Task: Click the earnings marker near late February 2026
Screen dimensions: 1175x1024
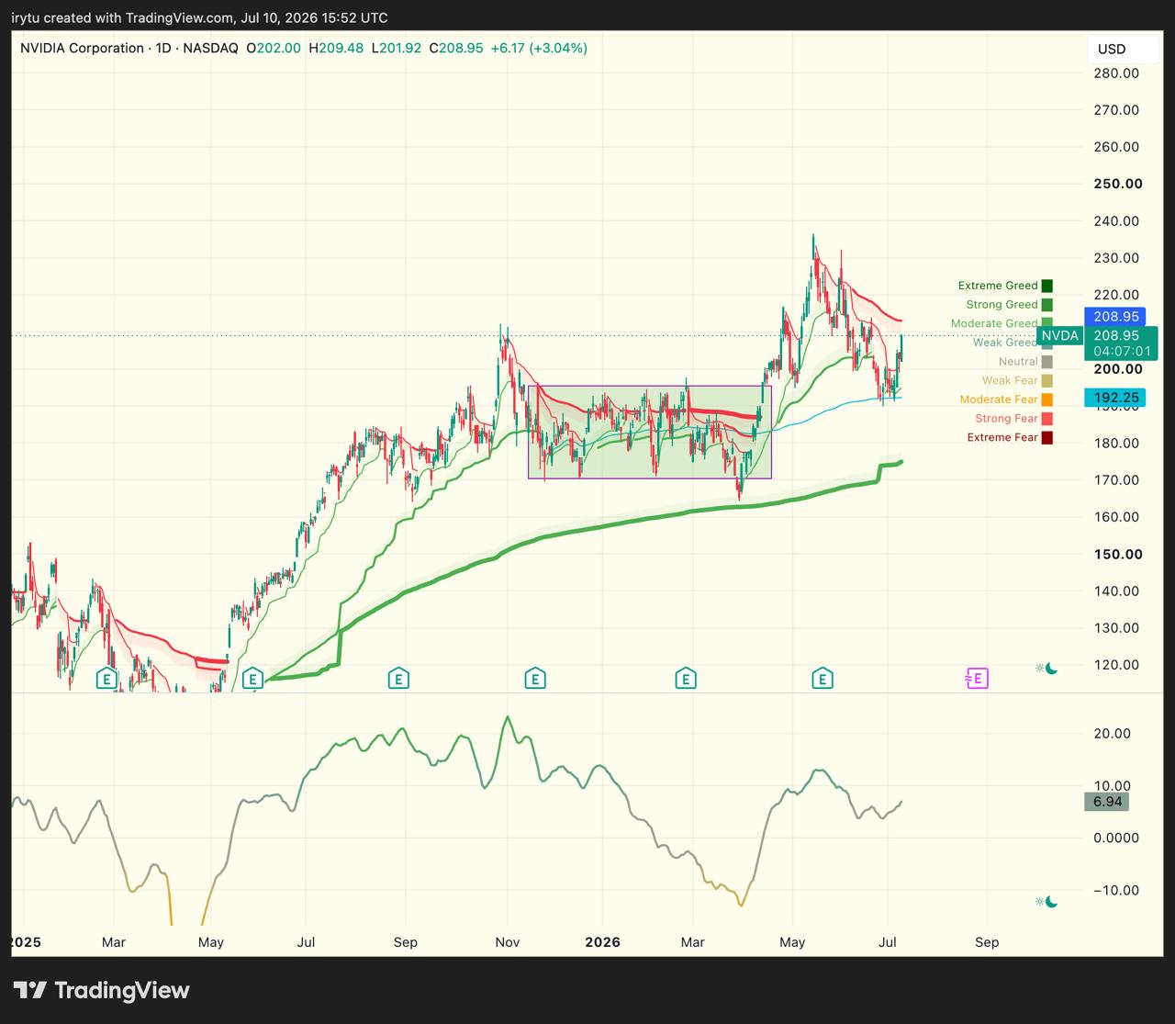Action: tap(685, 679)
